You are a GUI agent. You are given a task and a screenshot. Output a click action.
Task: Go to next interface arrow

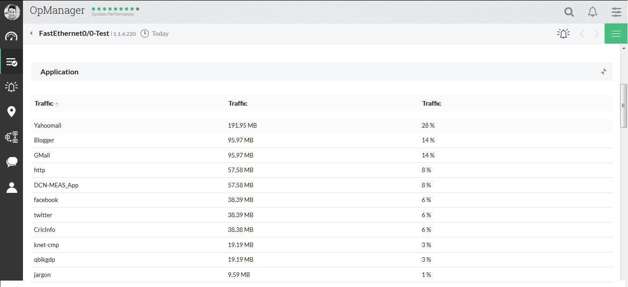click(x=596, y=34)
